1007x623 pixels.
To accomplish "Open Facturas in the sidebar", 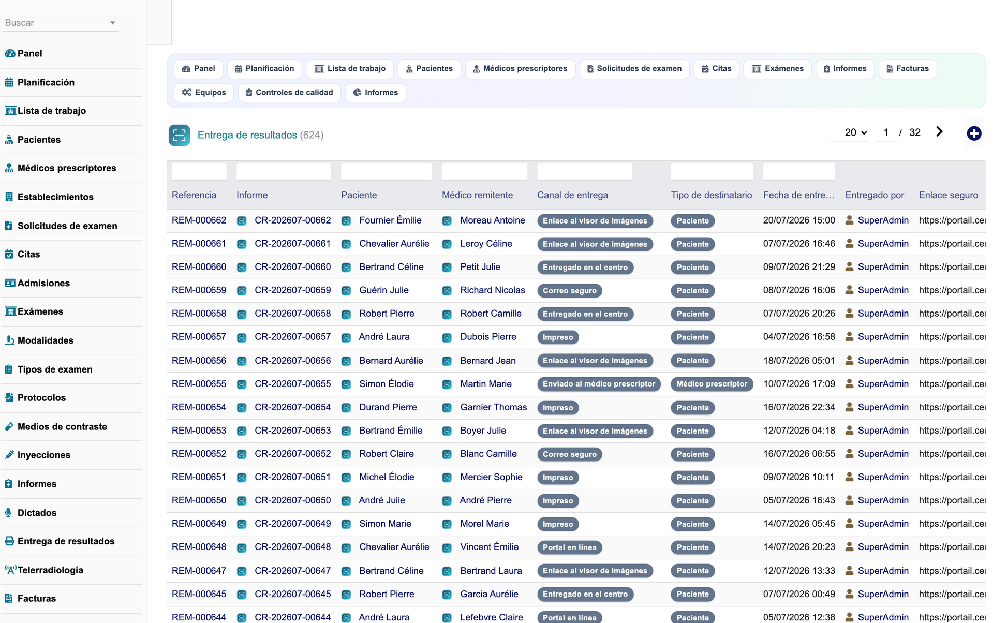I will (x=36, y=599).
